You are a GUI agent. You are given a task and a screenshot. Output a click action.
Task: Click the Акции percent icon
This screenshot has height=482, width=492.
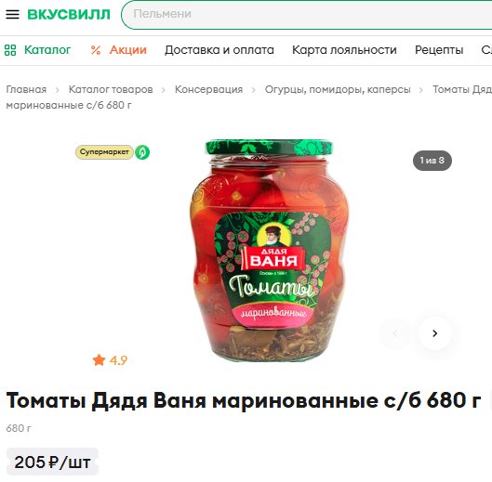click(x=96, y=50)
